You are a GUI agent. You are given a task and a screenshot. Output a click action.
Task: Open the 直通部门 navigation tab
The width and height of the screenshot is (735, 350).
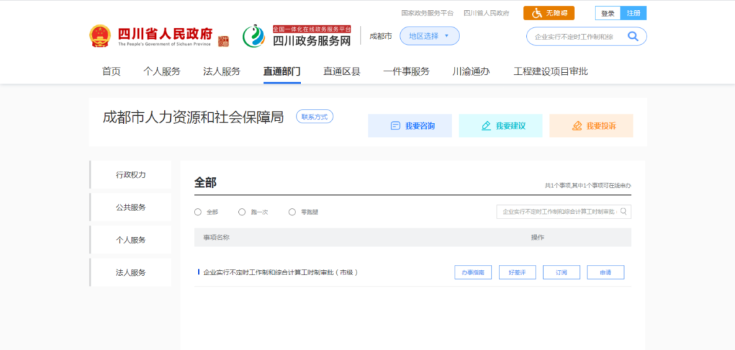click(282, 71)
